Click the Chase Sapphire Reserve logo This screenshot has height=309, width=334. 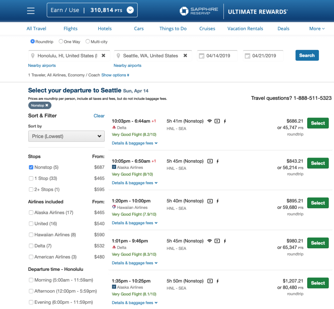click(x=199, y=11)
